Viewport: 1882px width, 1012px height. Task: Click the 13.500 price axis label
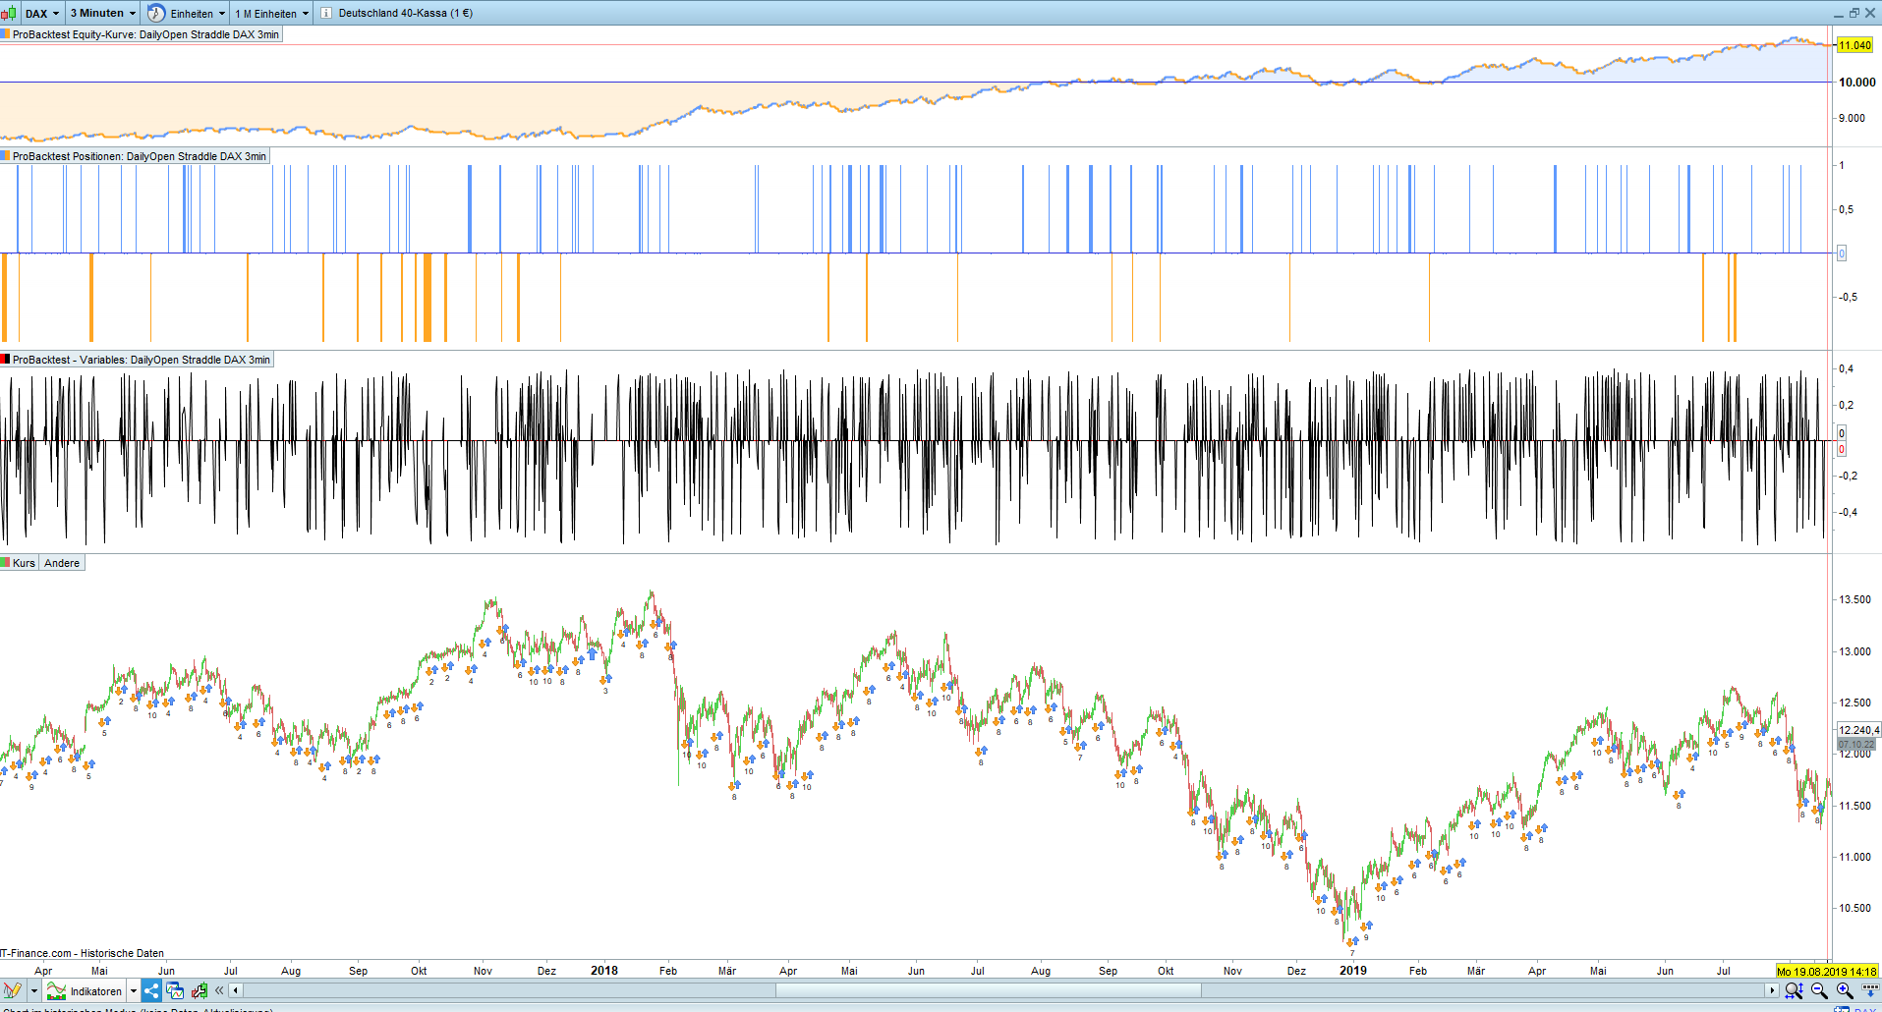[1854, 599]
